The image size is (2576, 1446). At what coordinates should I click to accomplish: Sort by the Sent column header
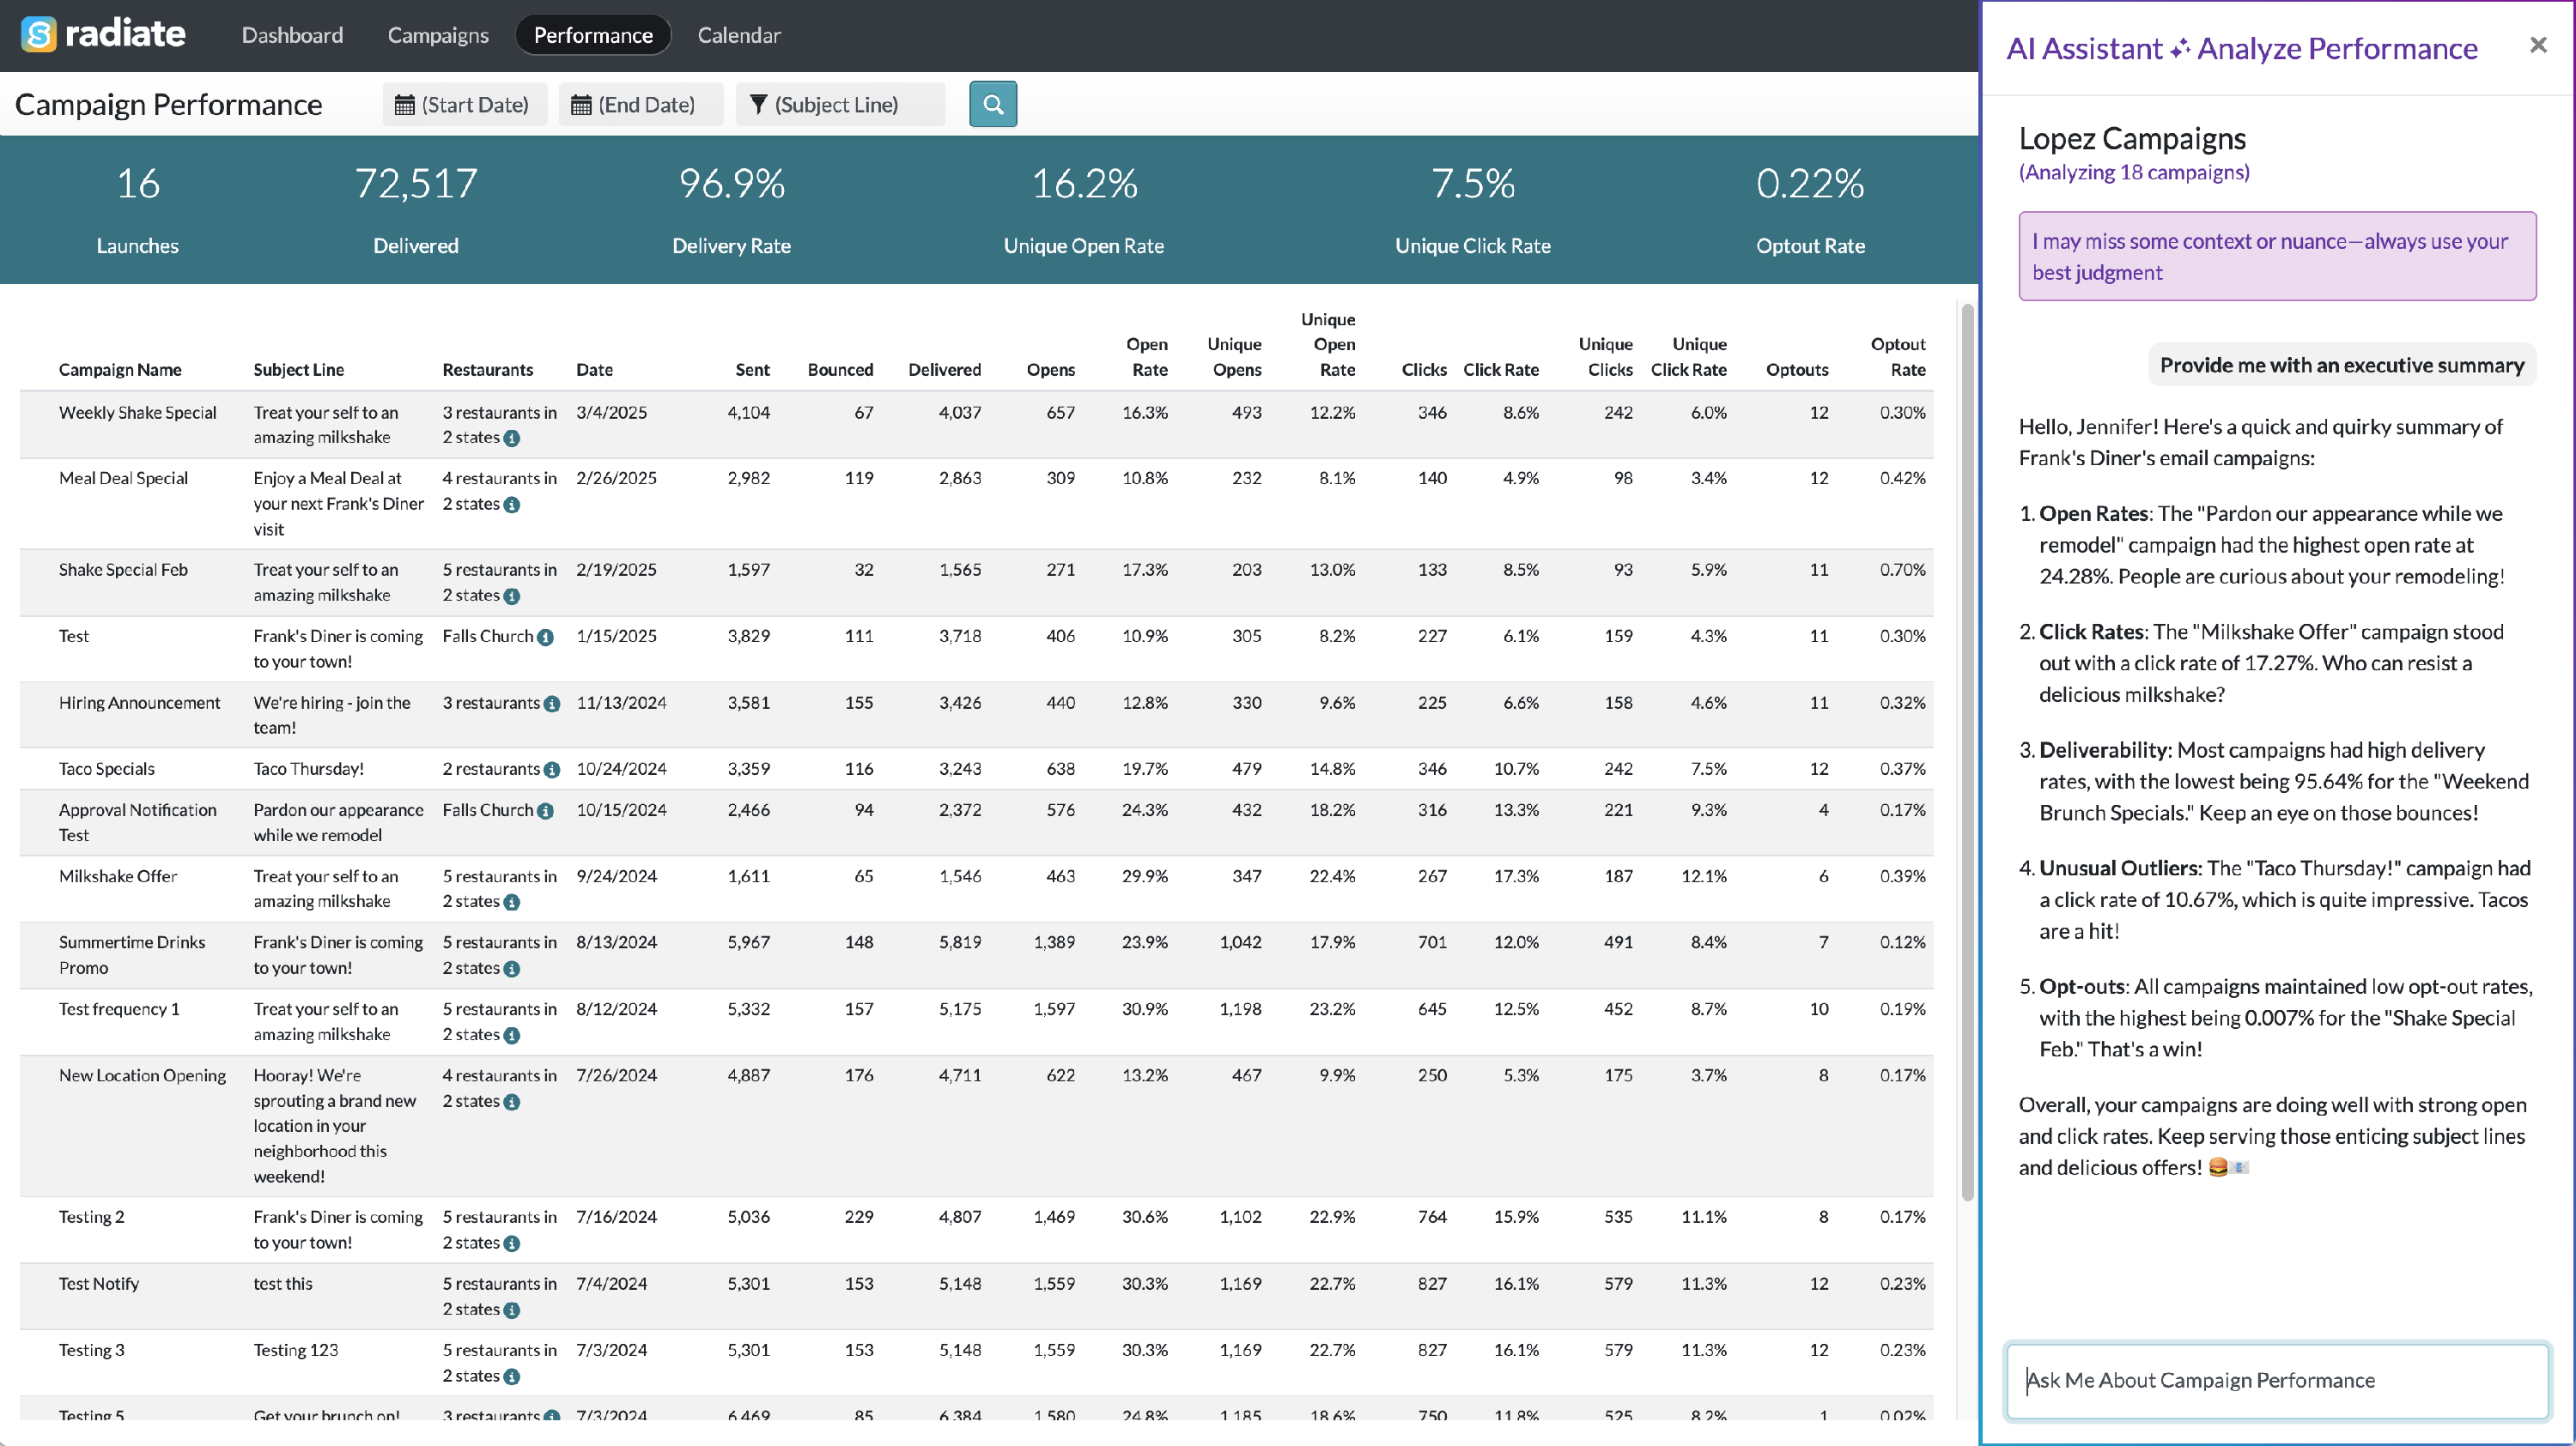[x=752, y=370]
